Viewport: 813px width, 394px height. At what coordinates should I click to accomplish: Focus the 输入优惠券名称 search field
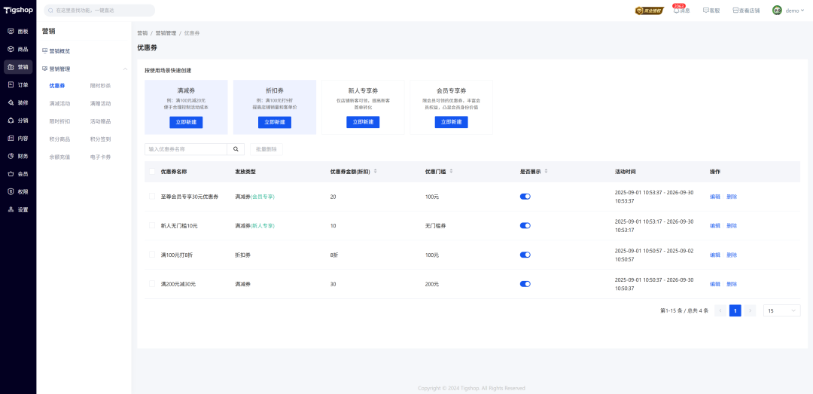tap(186, 149)
